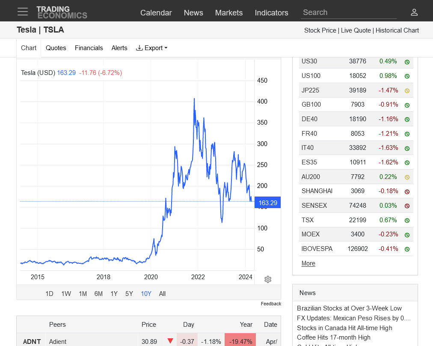Click the user account icon

414,12
